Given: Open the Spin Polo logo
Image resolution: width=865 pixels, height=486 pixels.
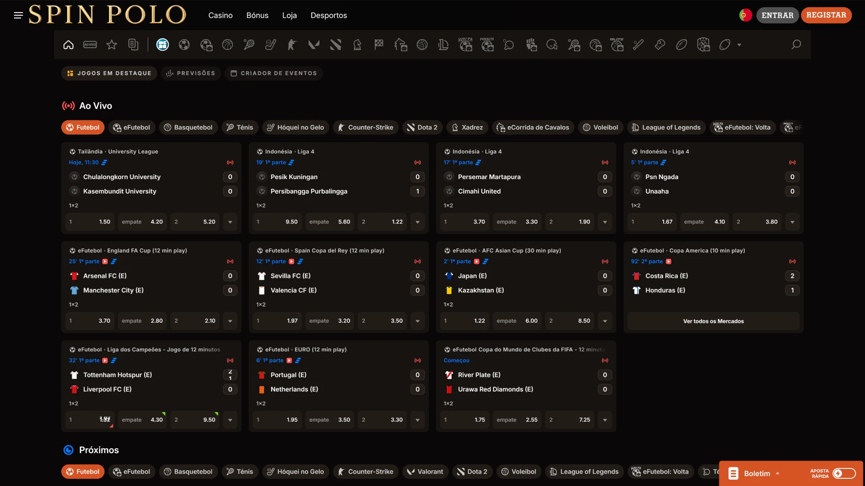Looking at the screenshot, I should click(x=107, y=15).
